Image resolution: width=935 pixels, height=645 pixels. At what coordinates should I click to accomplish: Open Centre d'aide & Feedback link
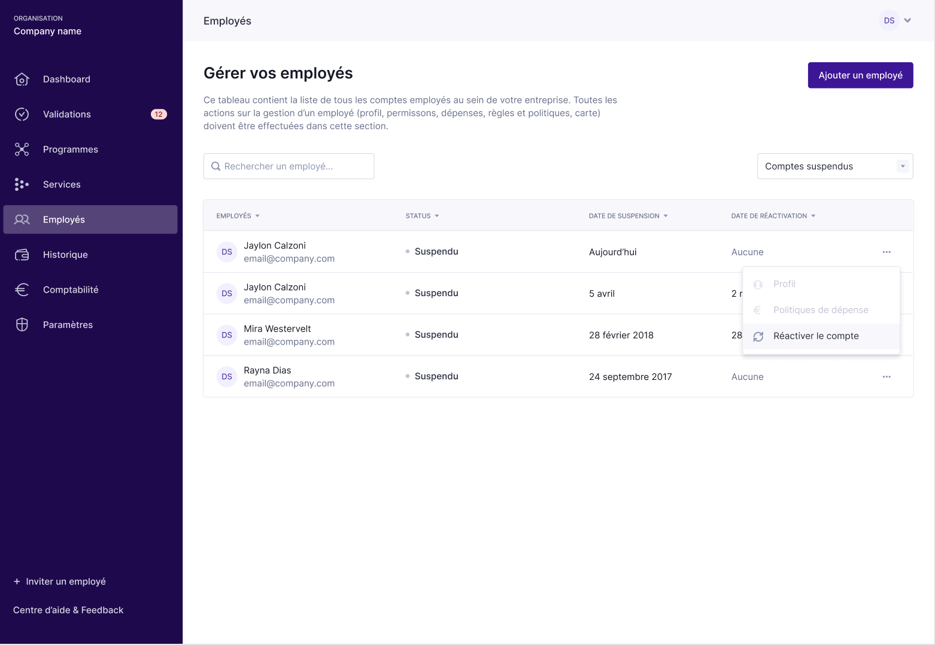(68, 610)
